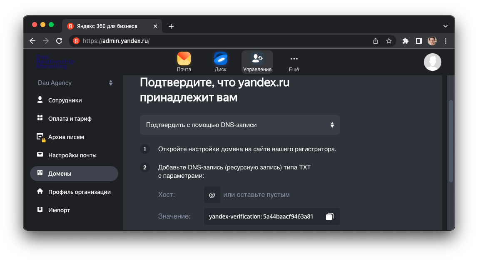Click the user avatar in page header

coord(432,62)
